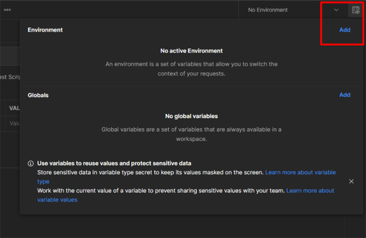Open Learn more about variable type link
Image resolution: width=366 pixels, height=238 pixels.
pos(300,172)
